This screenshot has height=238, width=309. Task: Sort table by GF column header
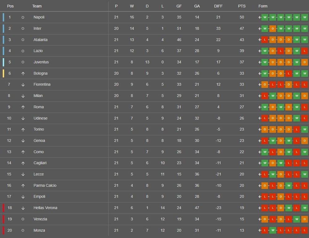tap(179, 6)
